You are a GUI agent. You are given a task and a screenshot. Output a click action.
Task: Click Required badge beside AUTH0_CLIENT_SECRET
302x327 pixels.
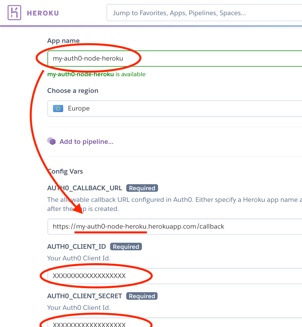point(142,296)
